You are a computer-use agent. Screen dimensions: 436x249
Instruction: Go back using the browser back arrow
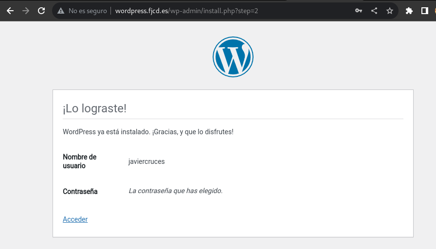pos(10,11)
